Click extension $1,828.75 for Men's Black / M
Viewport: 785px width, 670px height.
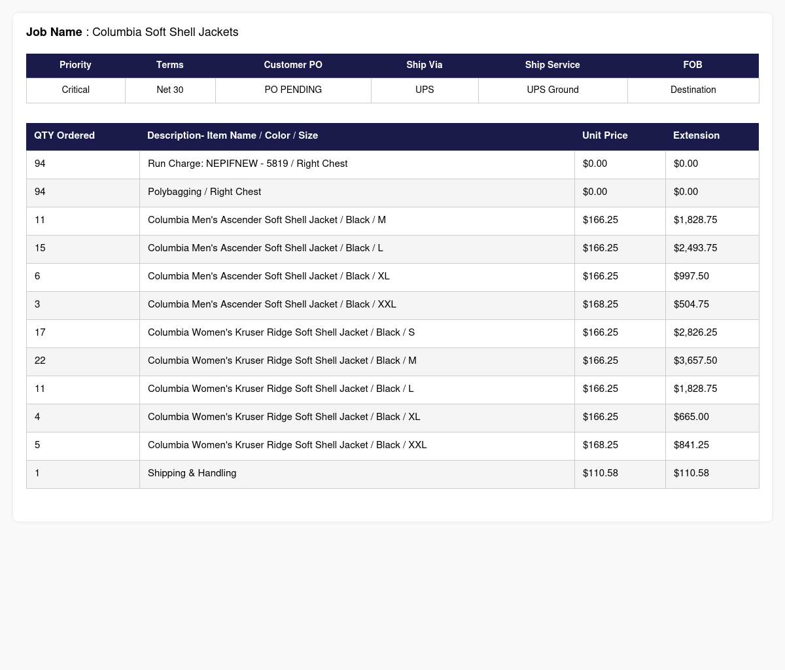(x=712, y=220)
